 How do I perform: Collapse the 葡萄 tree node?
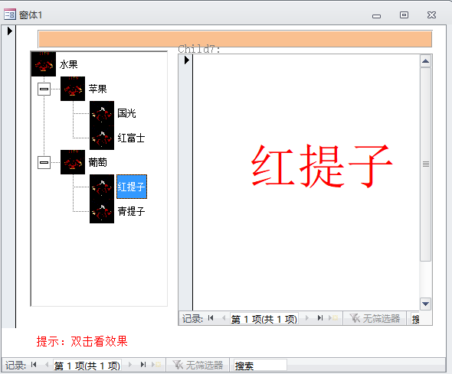[44, 162]
